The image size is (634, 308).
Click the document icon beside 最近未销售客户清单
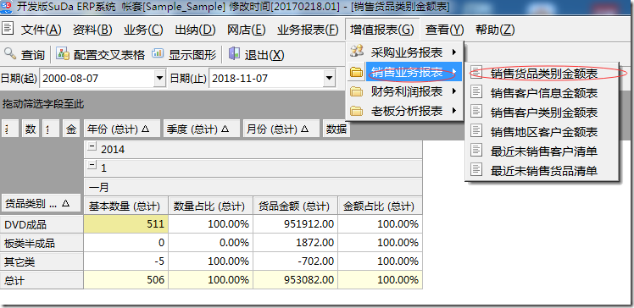click(477, 151)
